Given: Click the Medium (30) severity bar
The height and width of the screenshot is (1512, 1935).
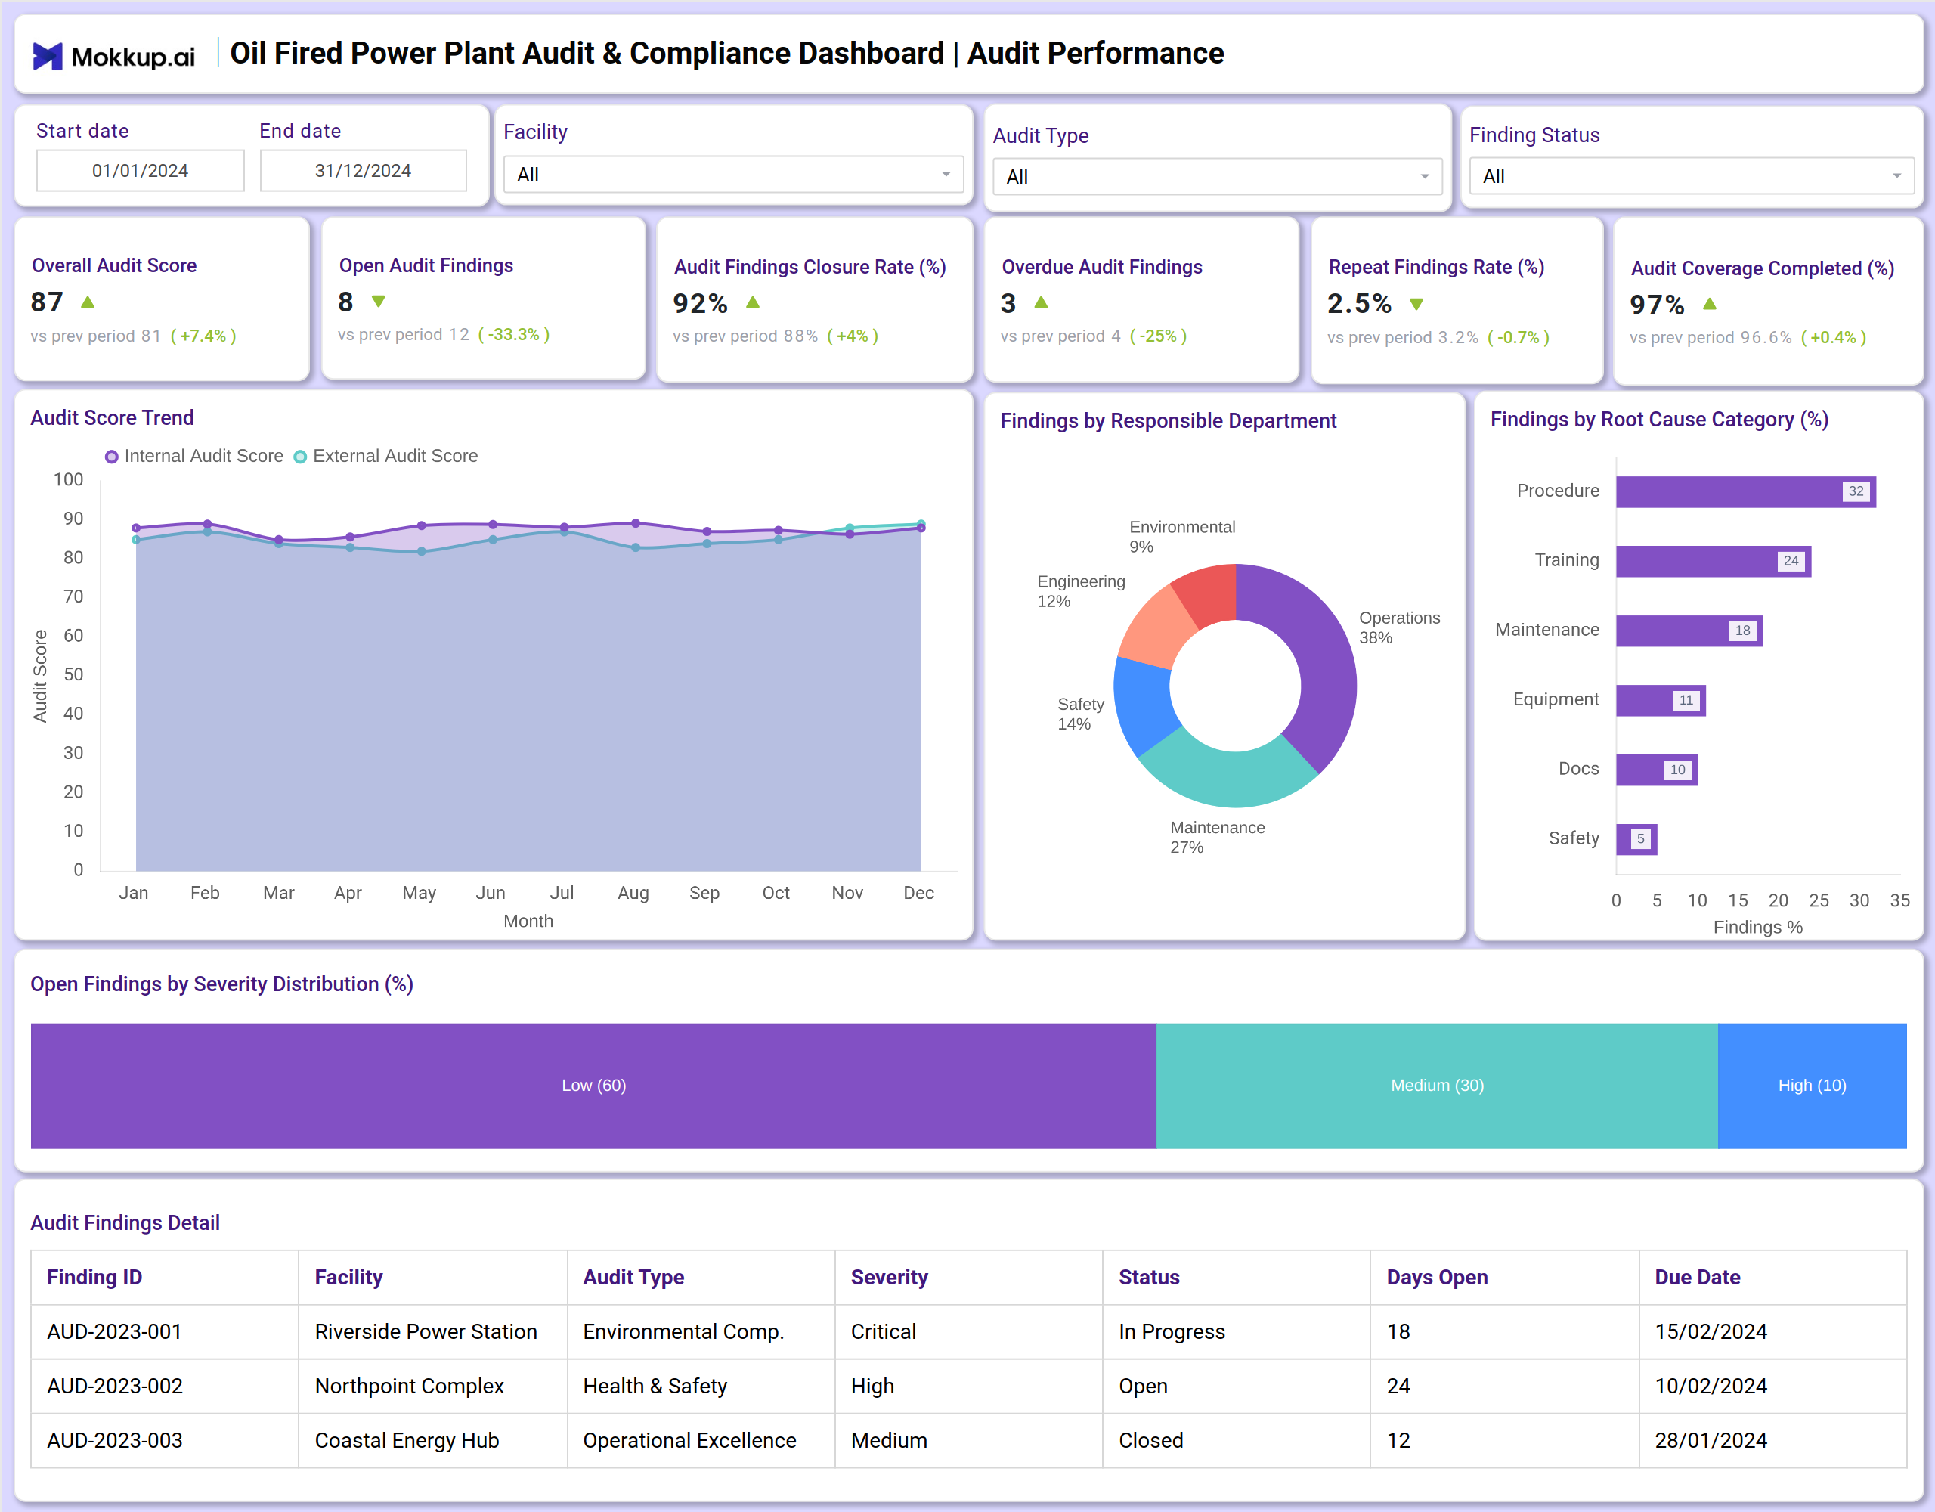Looking at the screenshot, I should coord(1436,1086).
